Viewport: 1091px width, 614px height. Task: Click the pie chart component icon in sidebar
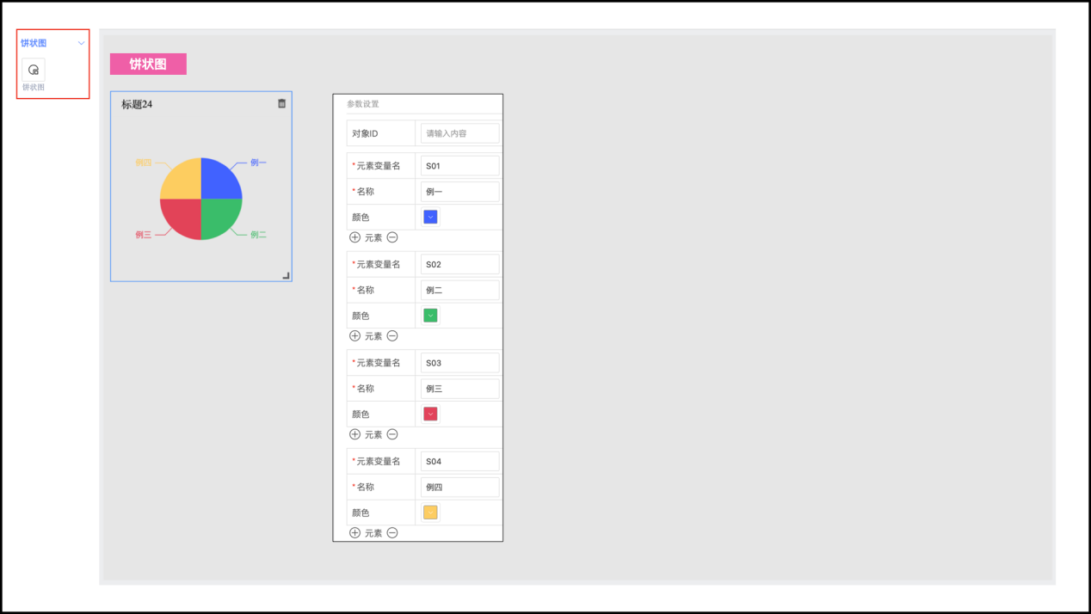[x=34, y=70]
